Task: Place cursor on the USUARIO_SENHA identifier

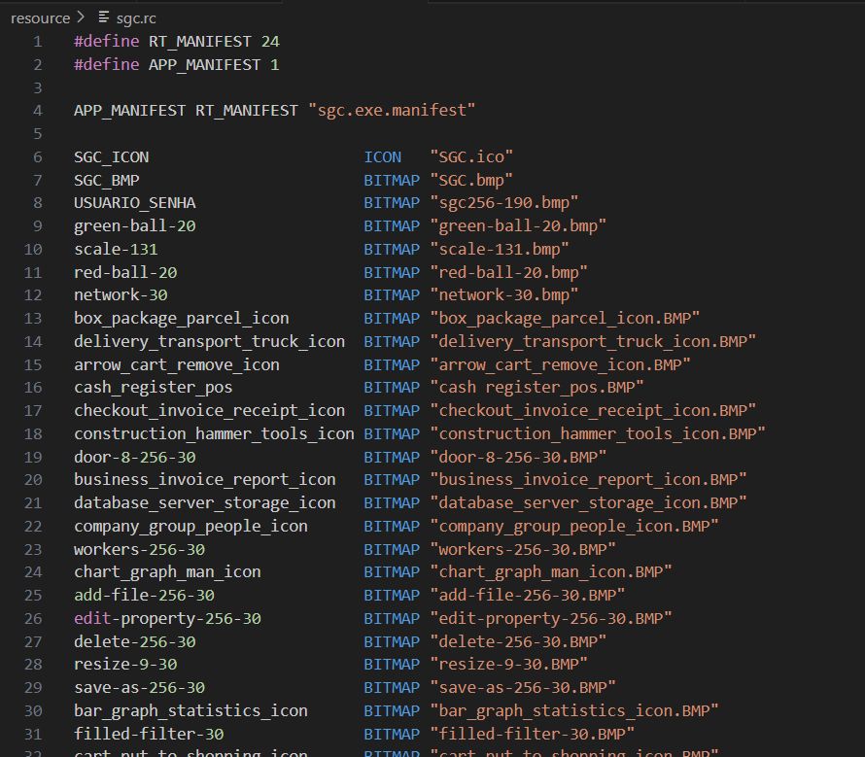Action: click(134, 203)
